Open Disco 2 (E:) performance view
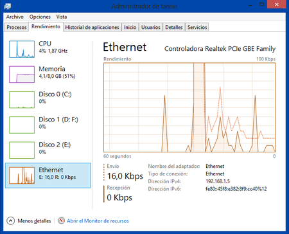This screenshot has height=234, width=289. coord(48,150)
